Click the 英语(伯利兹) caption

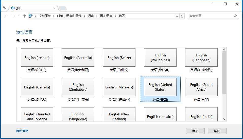tap(119, 70)
